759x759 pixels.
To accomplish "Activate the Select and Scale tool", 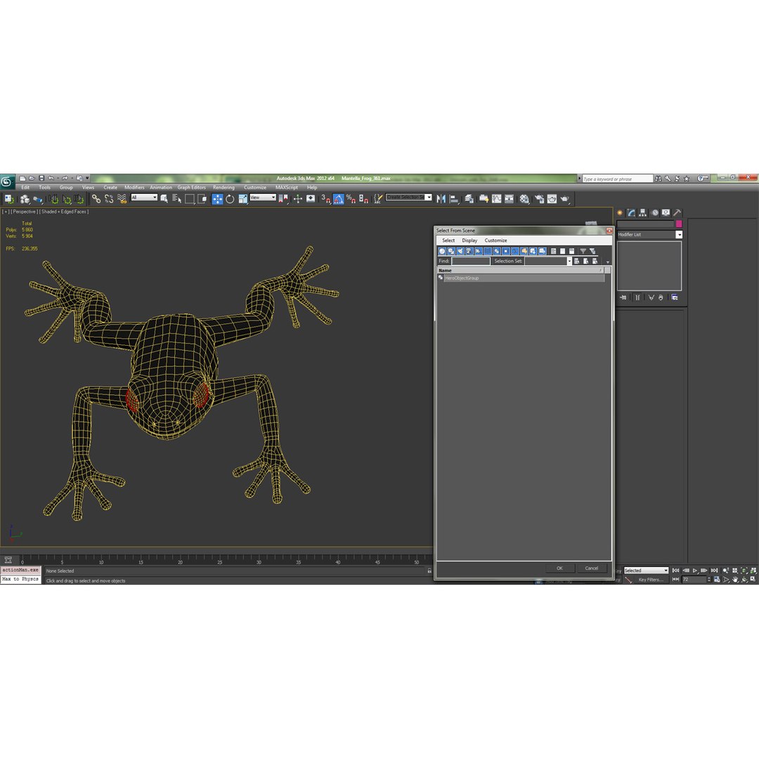I will pyautogui.click(x=242, y=198).
